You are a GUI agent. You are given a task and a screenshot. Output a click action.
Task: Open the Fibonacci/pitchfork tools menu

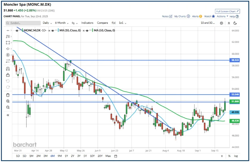tap(8, 36)
